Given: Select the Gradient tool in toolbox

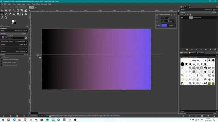Looking at the screenshot, I should coord(2,14).
